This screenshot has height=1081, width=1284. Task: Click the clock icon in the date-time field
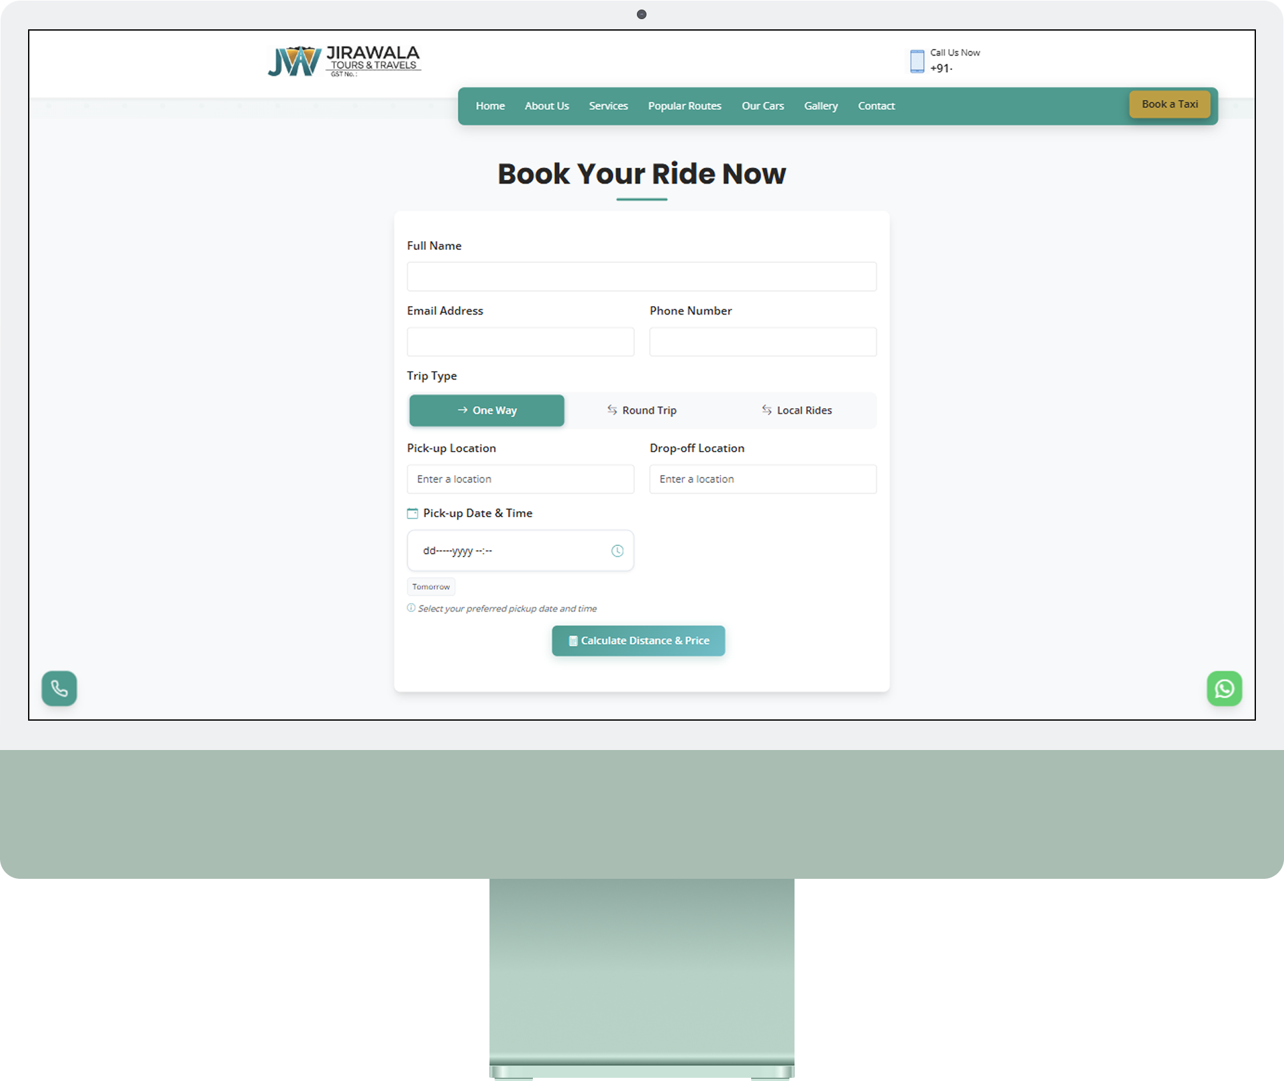(617, 550)
